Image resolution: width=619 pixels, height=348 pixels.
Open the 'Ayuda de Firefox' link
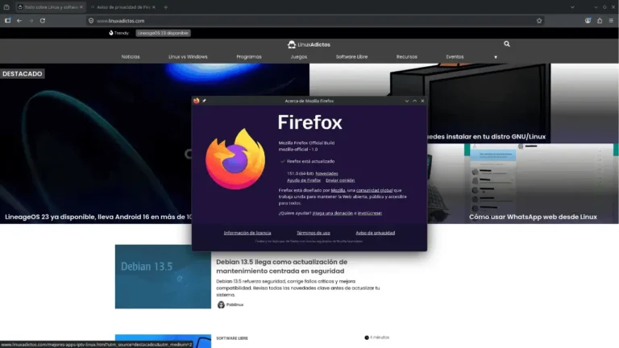click(304, 180)
